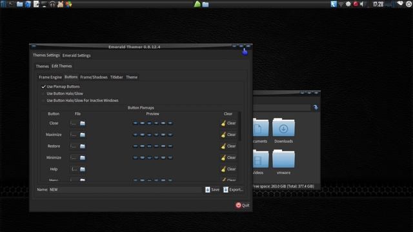Click the Preview column header
The height and width of the screenshot is (232, 413).
(152, 114)
